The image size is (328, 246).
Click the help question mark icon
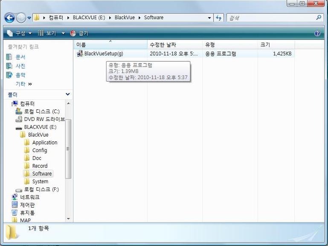coord(317,33)
